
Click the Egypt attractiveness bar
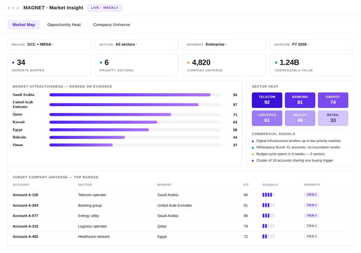135,130
